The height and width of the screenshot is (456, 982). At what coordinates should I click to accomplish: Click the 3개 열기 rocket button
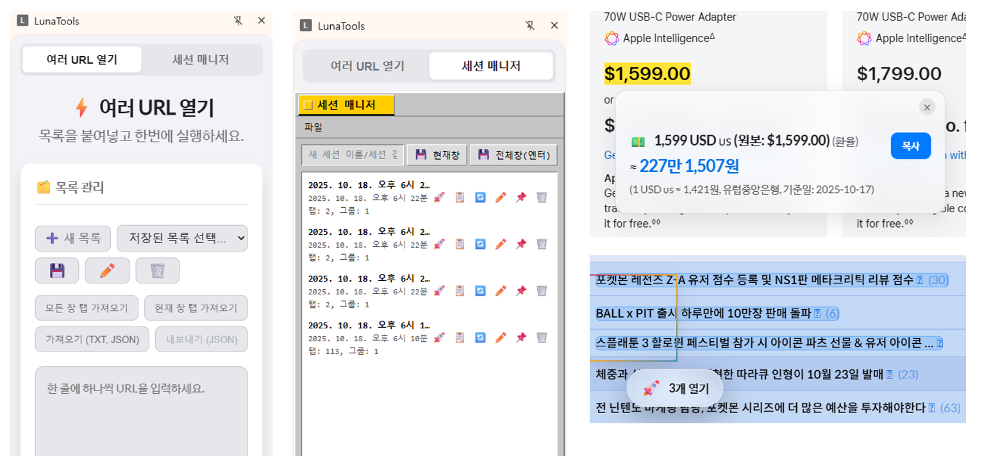click(x=675, y=388)
